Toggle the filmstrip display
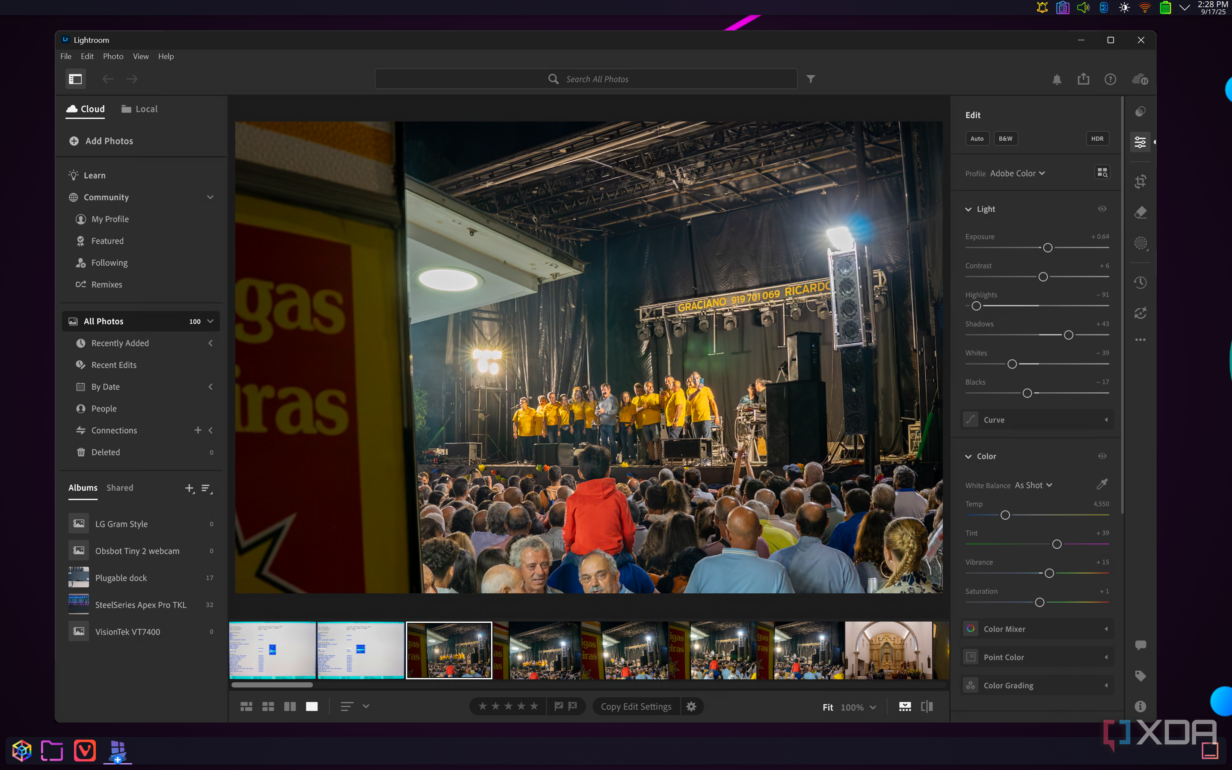This screenshot has height=770, width=1232. pos(905,706)
